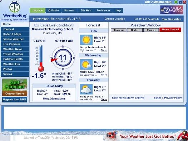Image resolution: width=188 pixels, height=141 pixels.
Task: Click the 07:31:55 AM time
Action: coord(64,41)
